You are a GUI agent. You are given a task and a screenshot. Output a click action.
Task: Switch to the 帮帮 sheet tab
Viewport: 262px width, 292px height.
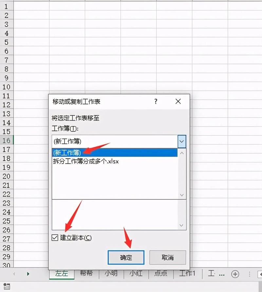click(x=86, y=274)
